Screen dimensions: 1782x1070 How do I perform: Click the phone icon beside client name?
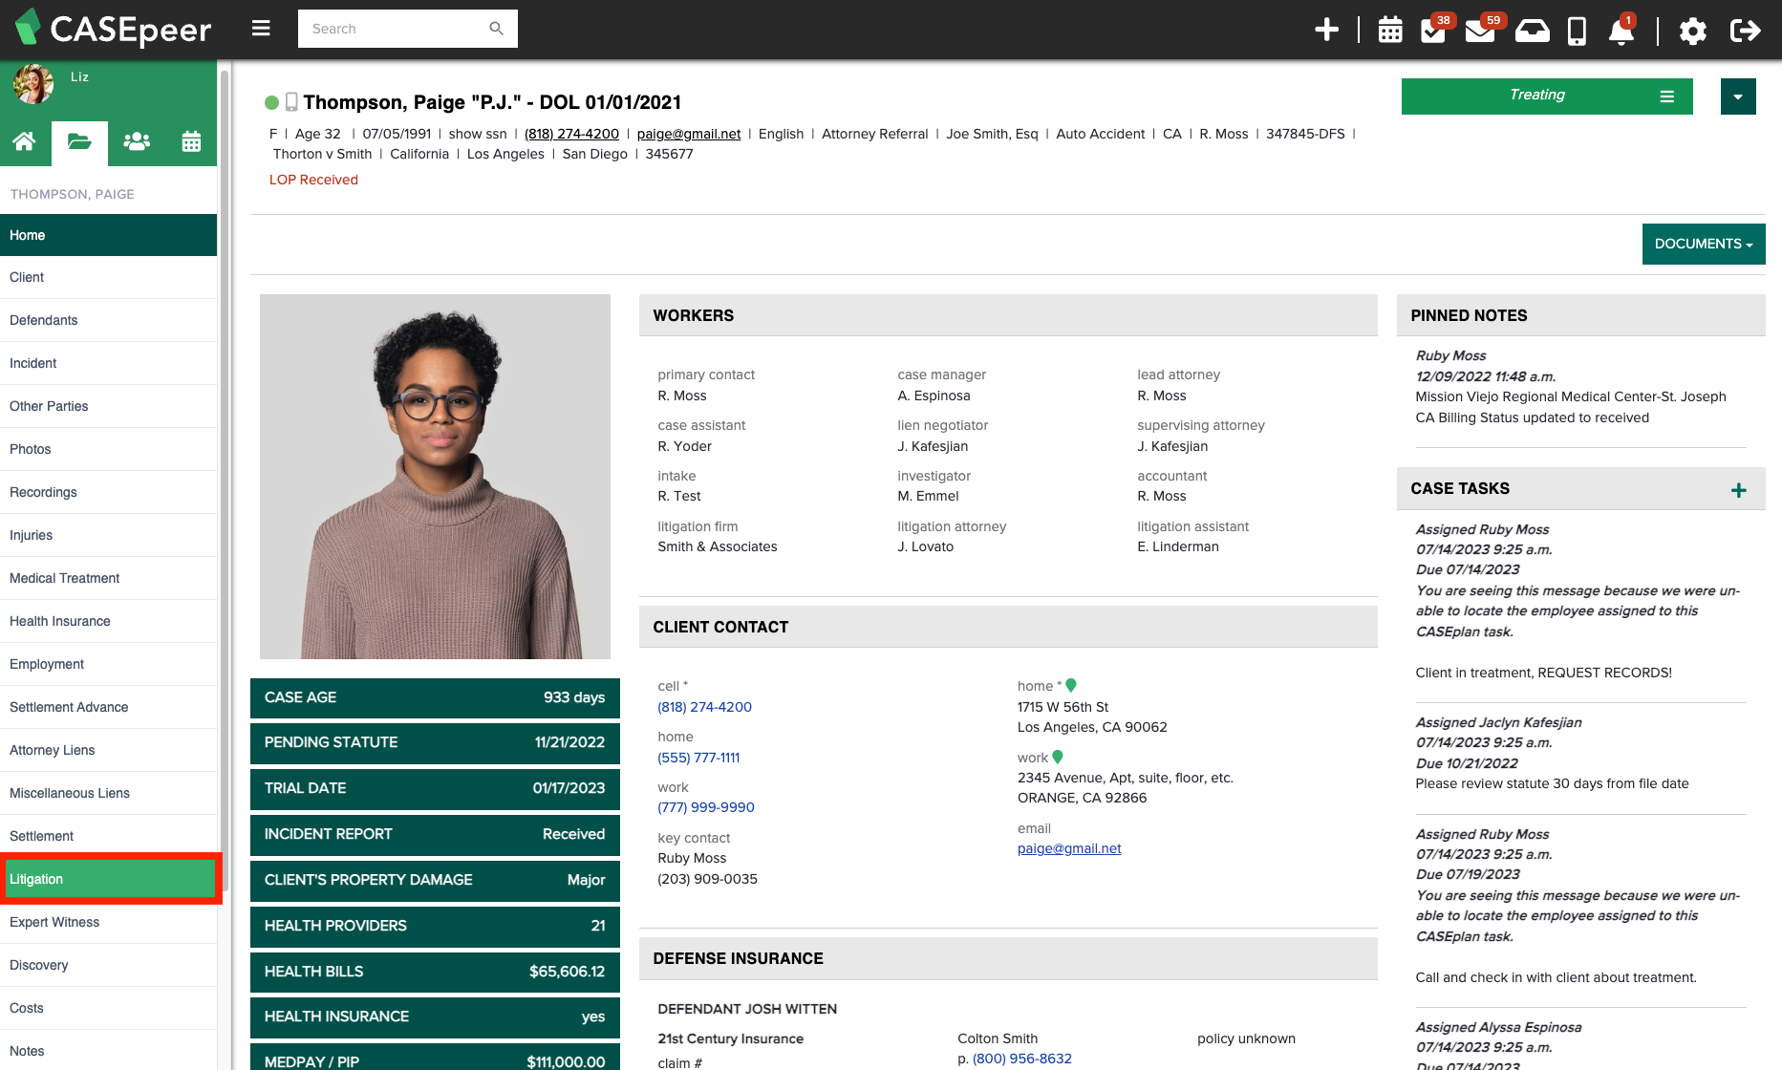point(291,102)
